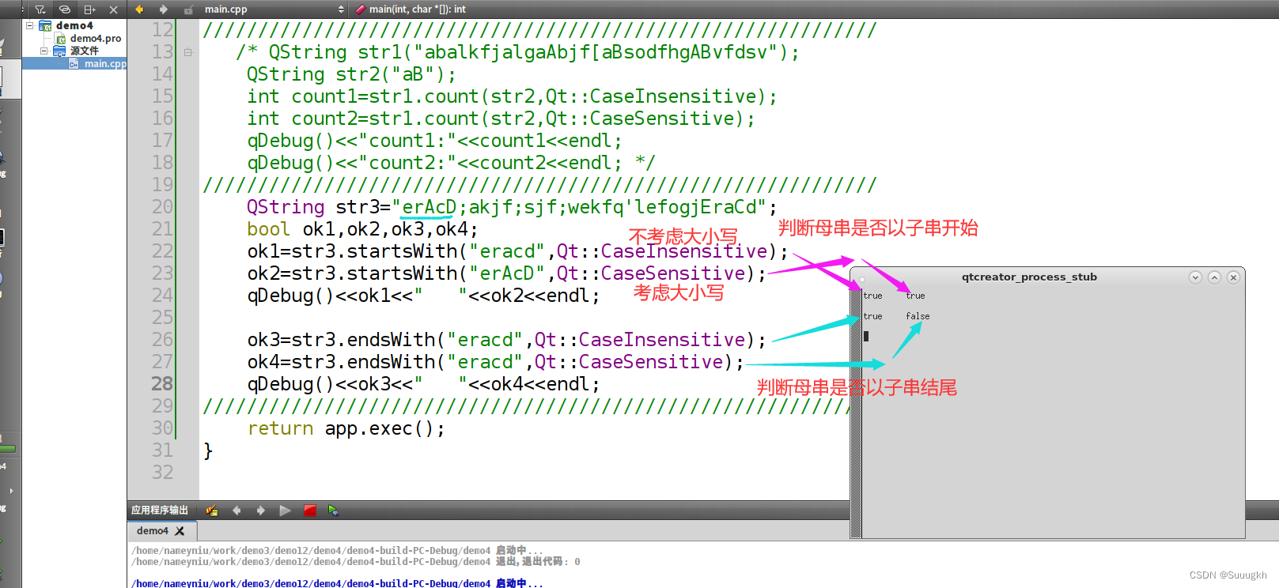This screenshot has width=1279, height=588.
Task: Click line number 28 in gutter
Action: [x=162, y=384]
